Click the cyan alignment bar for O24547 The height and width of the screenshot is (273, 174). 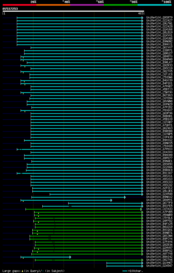(125, 266)
